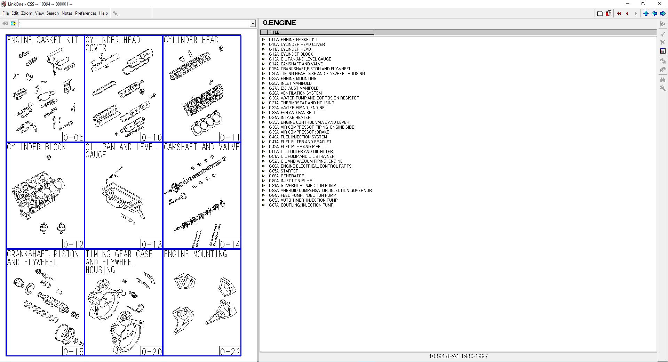The height and width of the screenshot is (362, 668).
Task: Click the yellow forward arrow beside the input field
Action: click(13, 24)
